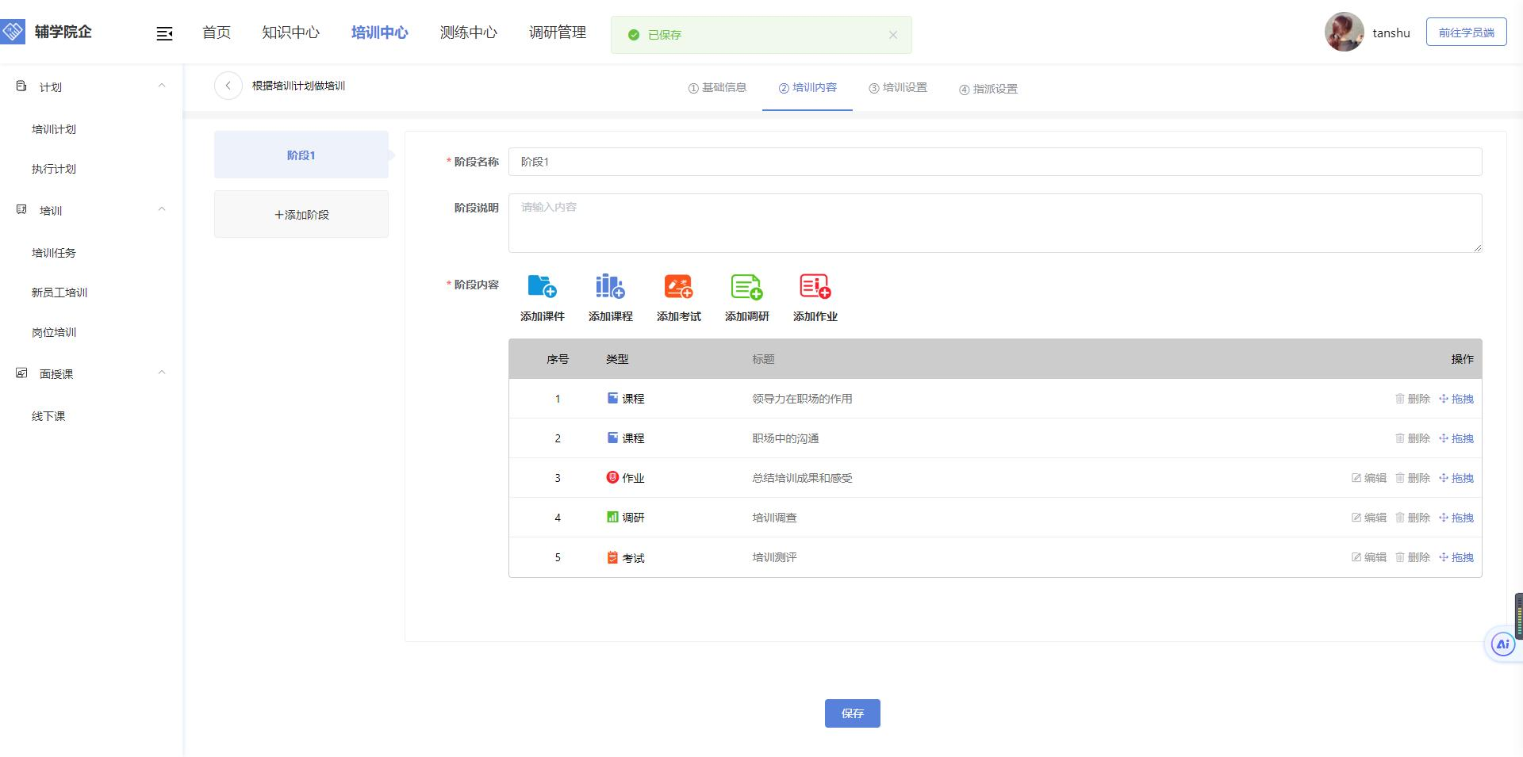This screenshot has height=757, width=1523.
Task: Click the 添加课件 folder icon
Action: click(x=543, y=286)
